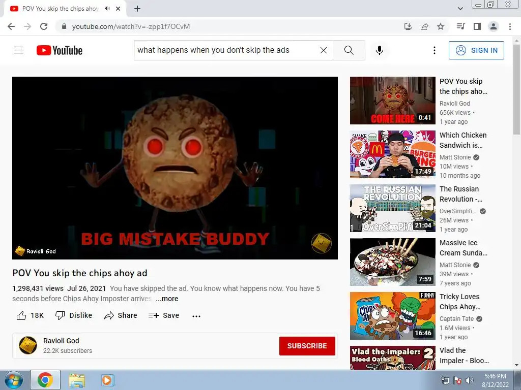Open the YouTube hamburger guide menu
The width and height of the screenshot is (521, 390).
click(18, 50)
